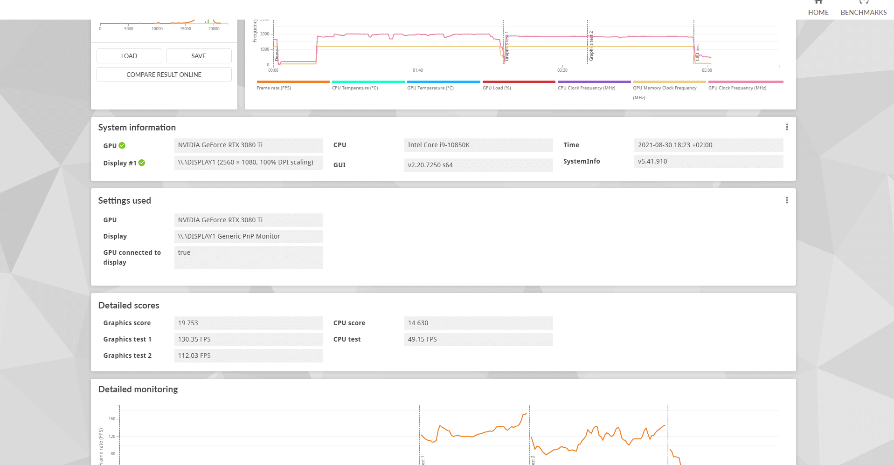Click COMPARE RESULT ONLINE button
Viewport: 894px width, 465px height.
[x=164, y=75]
